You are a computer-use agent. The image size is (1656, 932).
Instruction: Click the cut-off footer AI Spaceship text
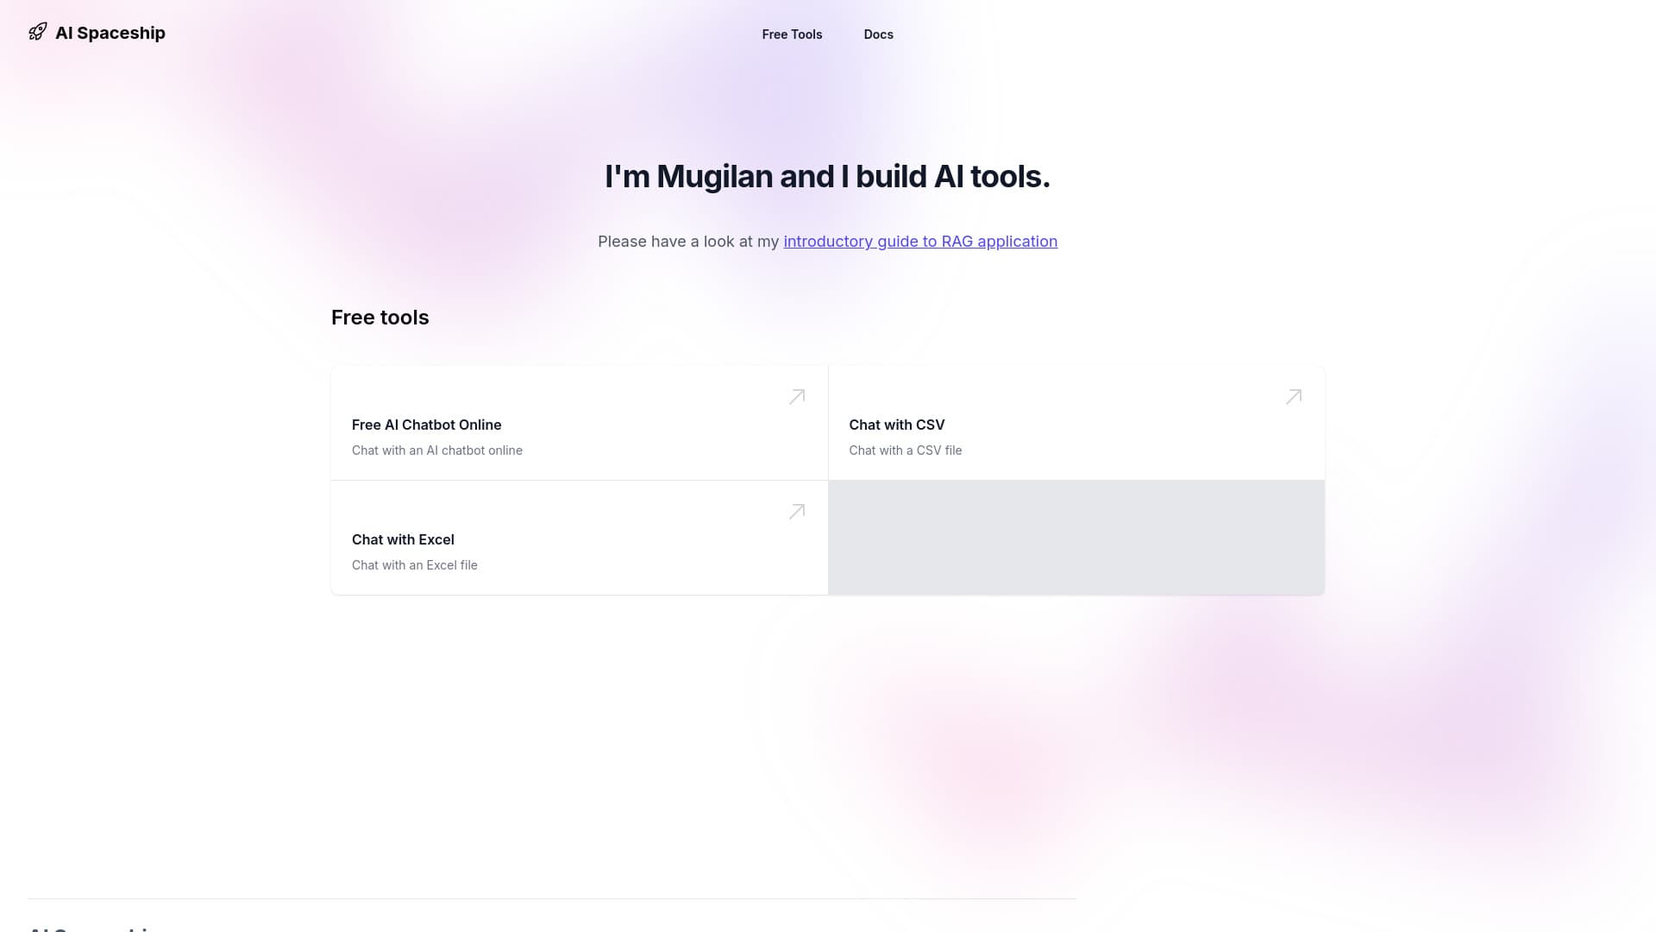(91, 928)
